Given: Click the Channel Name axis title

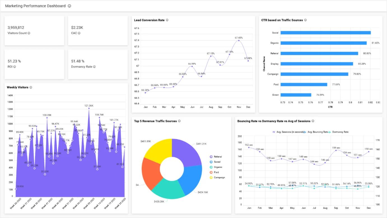Looking at the screenshot, I should 264,64.
